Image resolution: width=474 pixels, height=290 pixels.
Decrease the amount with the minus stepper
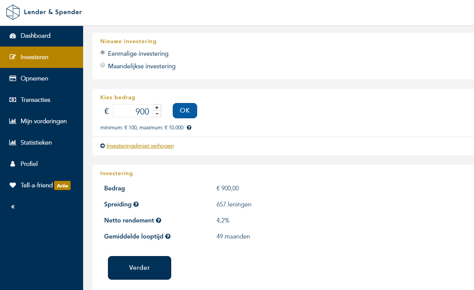157,114
